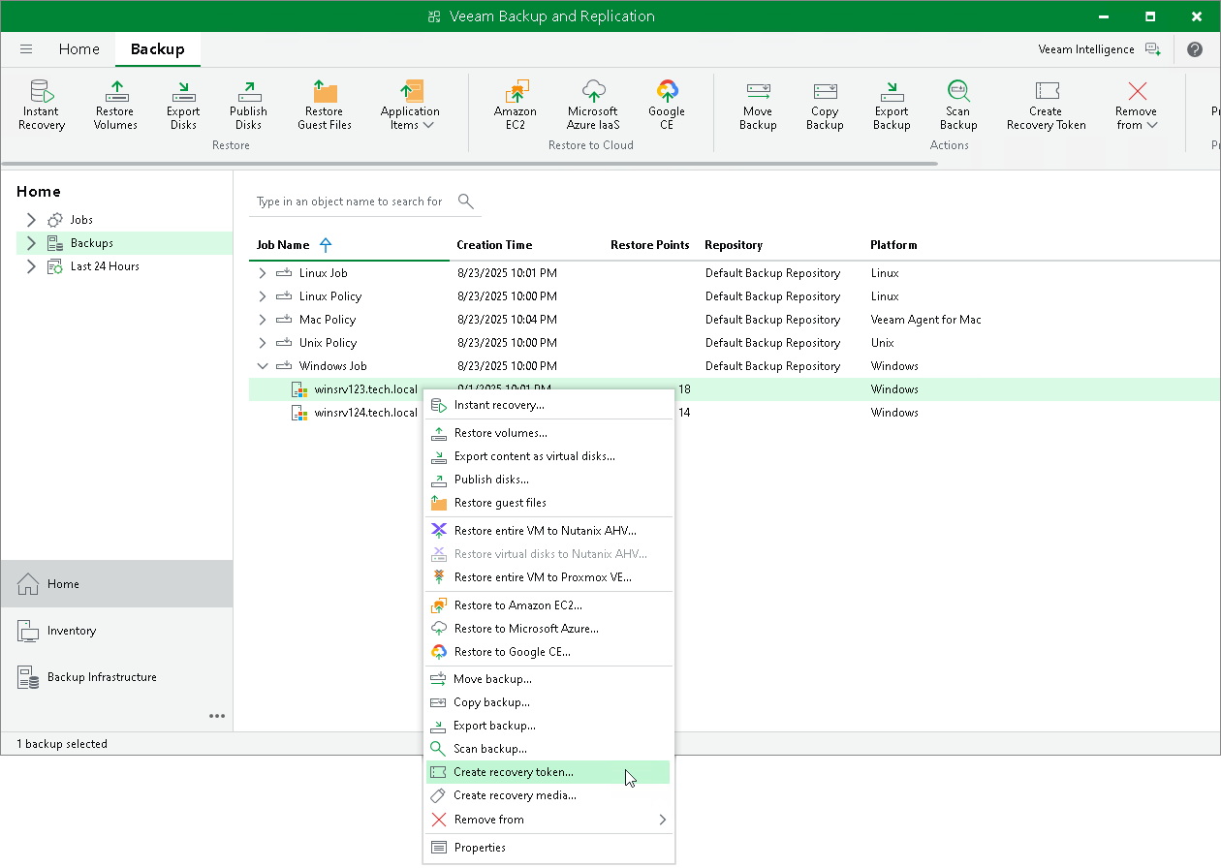Expand the Last 24 Hours node
Viewport: 1221px width, 868px height.
tap(31, 266)
